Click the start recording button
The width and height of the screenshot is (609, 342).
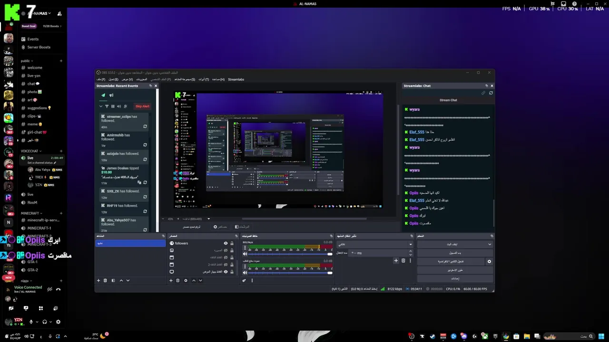pyautogui.click(x=455, y=253)
